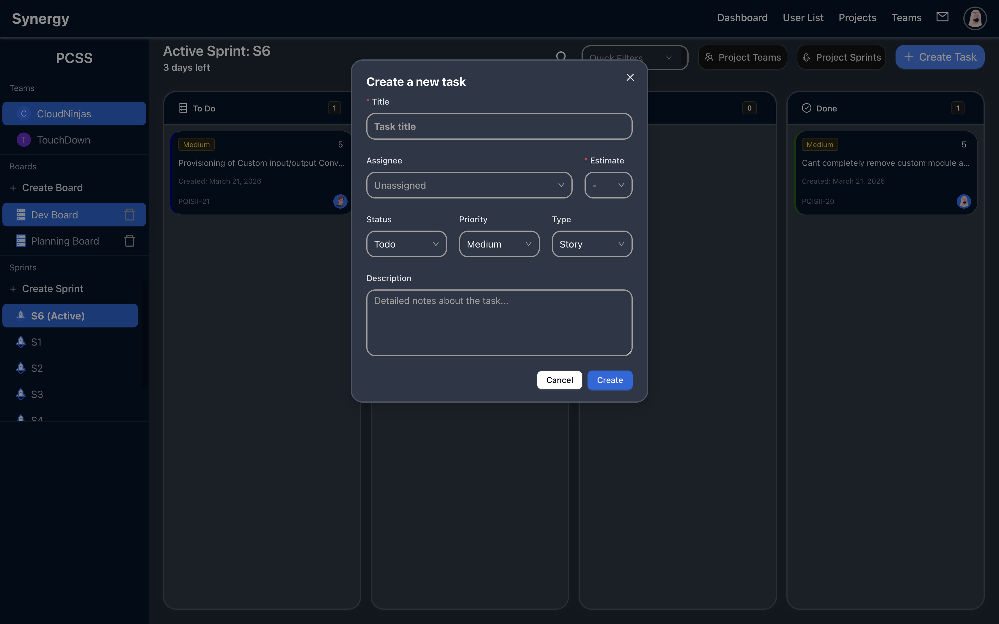This screenshot has height=624, width=999.
Task: Click the trash icon beside Dev Board
Action: [129, 214]
